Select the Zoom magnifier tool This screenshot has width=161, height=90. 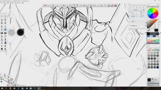tap(53, 5)
